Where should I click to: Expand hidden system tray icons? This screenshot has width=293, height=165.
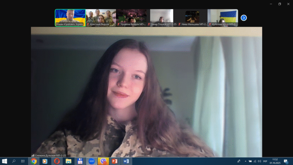[245, 161]
